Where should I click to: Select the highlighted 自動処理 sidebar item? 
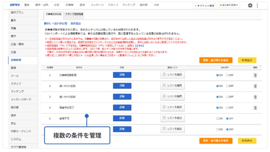click(23, 60)
